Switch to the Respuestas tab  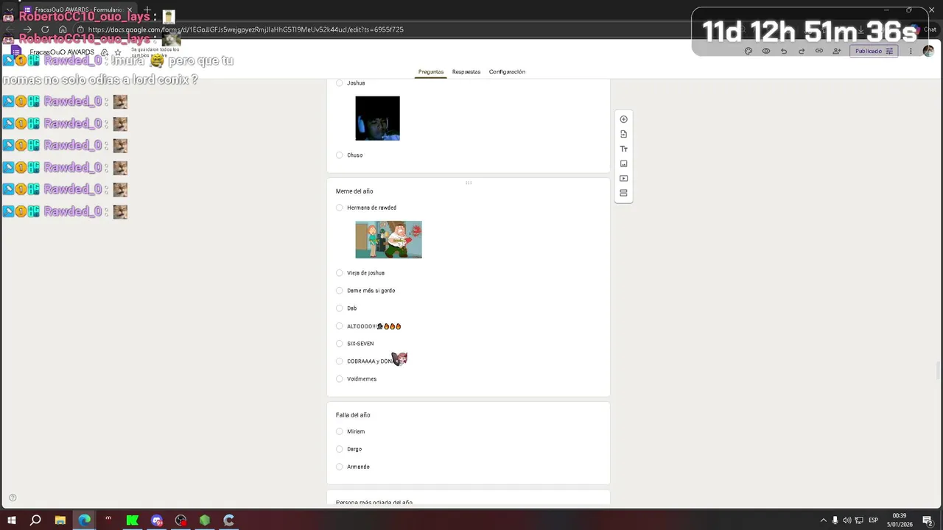466,71
